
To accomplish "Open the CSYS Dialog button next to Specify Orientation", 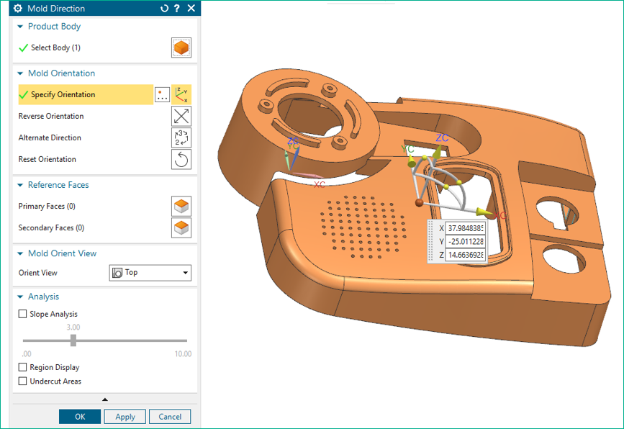I will click(162, 94).
